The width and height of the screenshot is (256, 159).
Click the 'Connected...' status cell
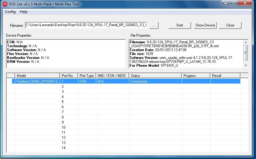[156, 81]
